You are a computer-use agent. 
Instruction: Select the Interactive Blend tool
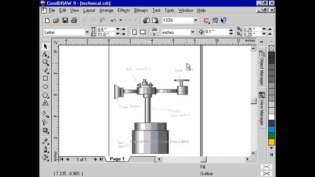(x=45, y=130)
